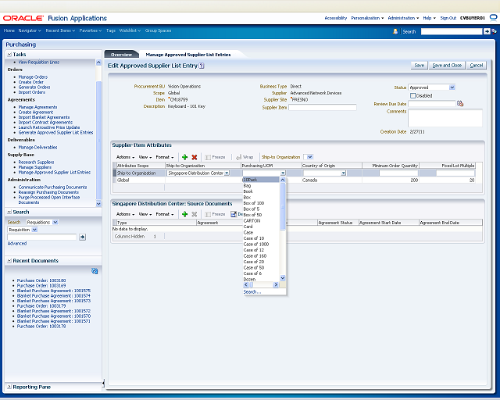Click the user icon next to top Search
Screen dimensions: 500x400
pos(395,31)
